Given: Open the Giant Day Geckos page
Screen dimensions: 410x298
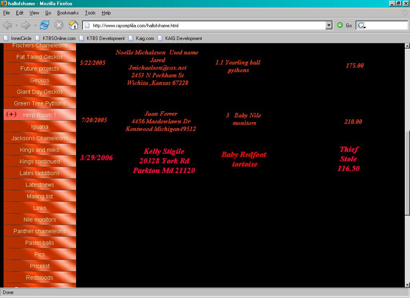Looking at the screenshot, I should click(x=40, y=92).
